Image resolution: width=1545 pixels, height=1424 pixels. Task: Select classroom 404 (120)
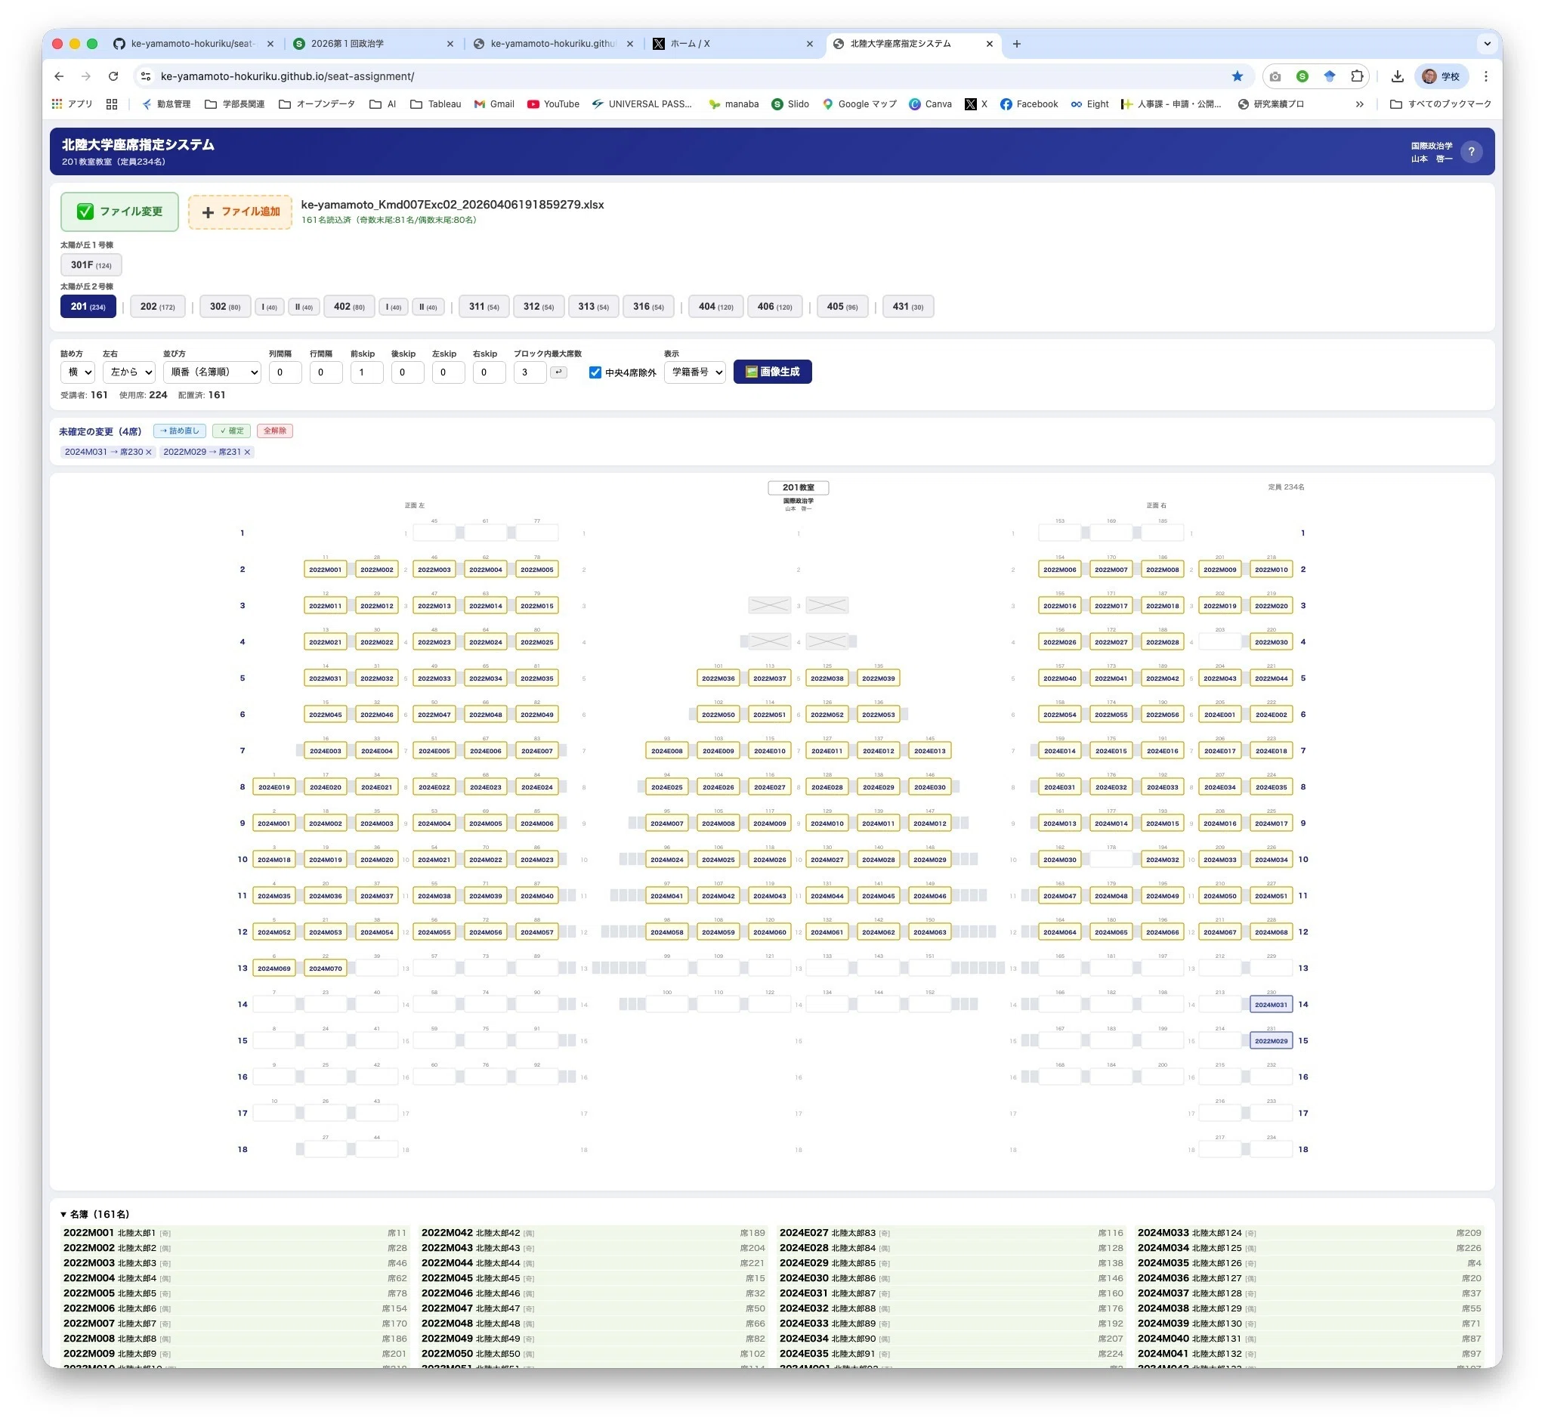715,307
